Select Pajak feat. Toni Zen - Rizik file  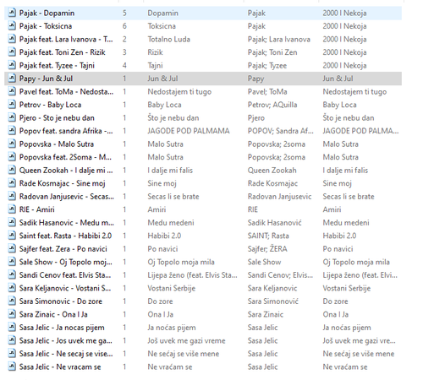(x=62, y=52)
